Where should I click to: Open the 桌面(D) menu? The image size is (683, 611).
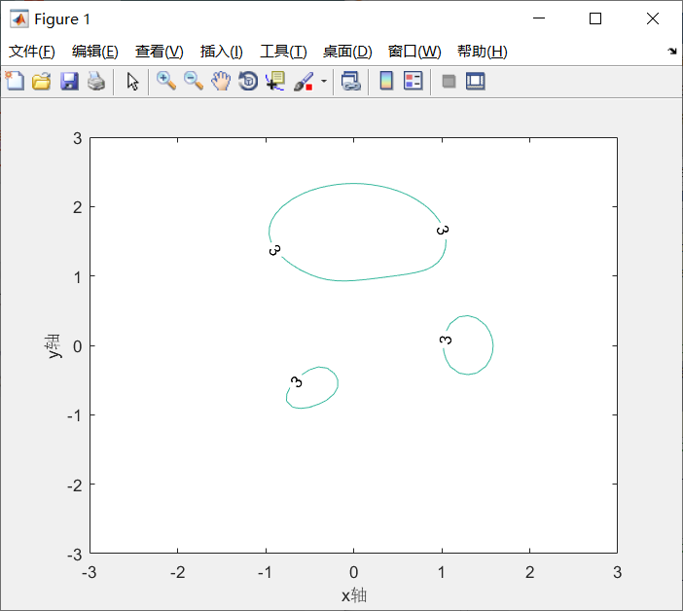click(x=347, y=52)
